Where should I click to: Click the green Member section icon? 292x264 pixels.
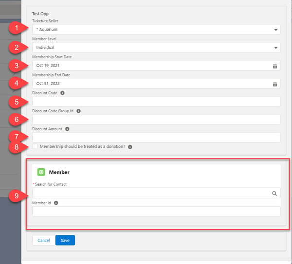[x=41, y=172]
